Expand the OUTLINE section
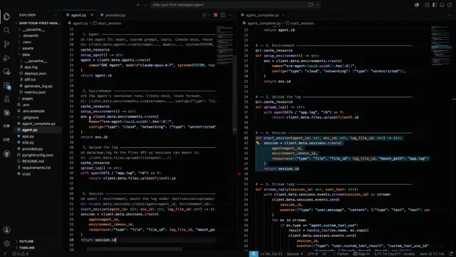Viewport: 456px width, 257px height. (x=26, y=241)
